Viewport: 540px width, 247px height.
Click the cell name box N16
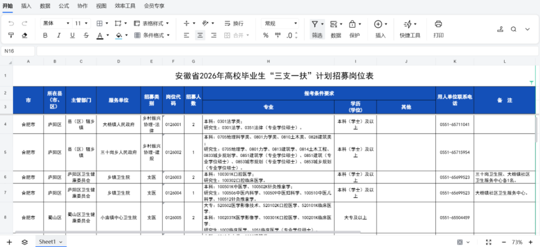(18, 51)
